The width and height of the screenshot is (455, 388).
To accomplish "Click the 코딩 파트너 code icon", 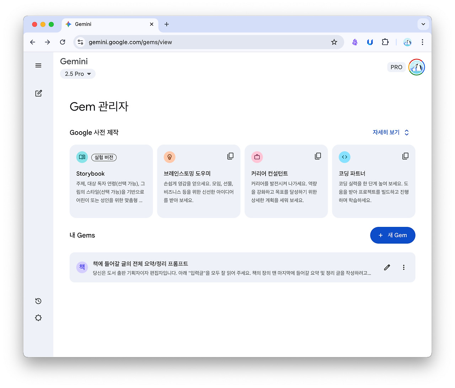I will point(344,157).
